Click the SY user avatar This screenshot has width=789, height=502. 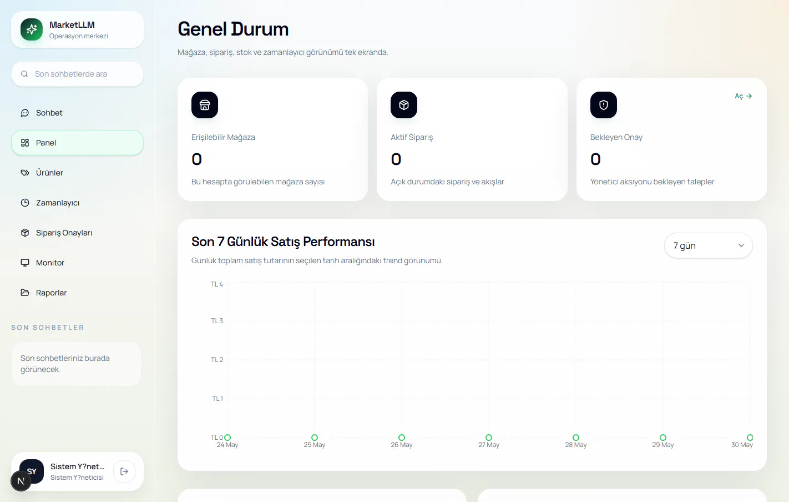[x=32, y=471]
